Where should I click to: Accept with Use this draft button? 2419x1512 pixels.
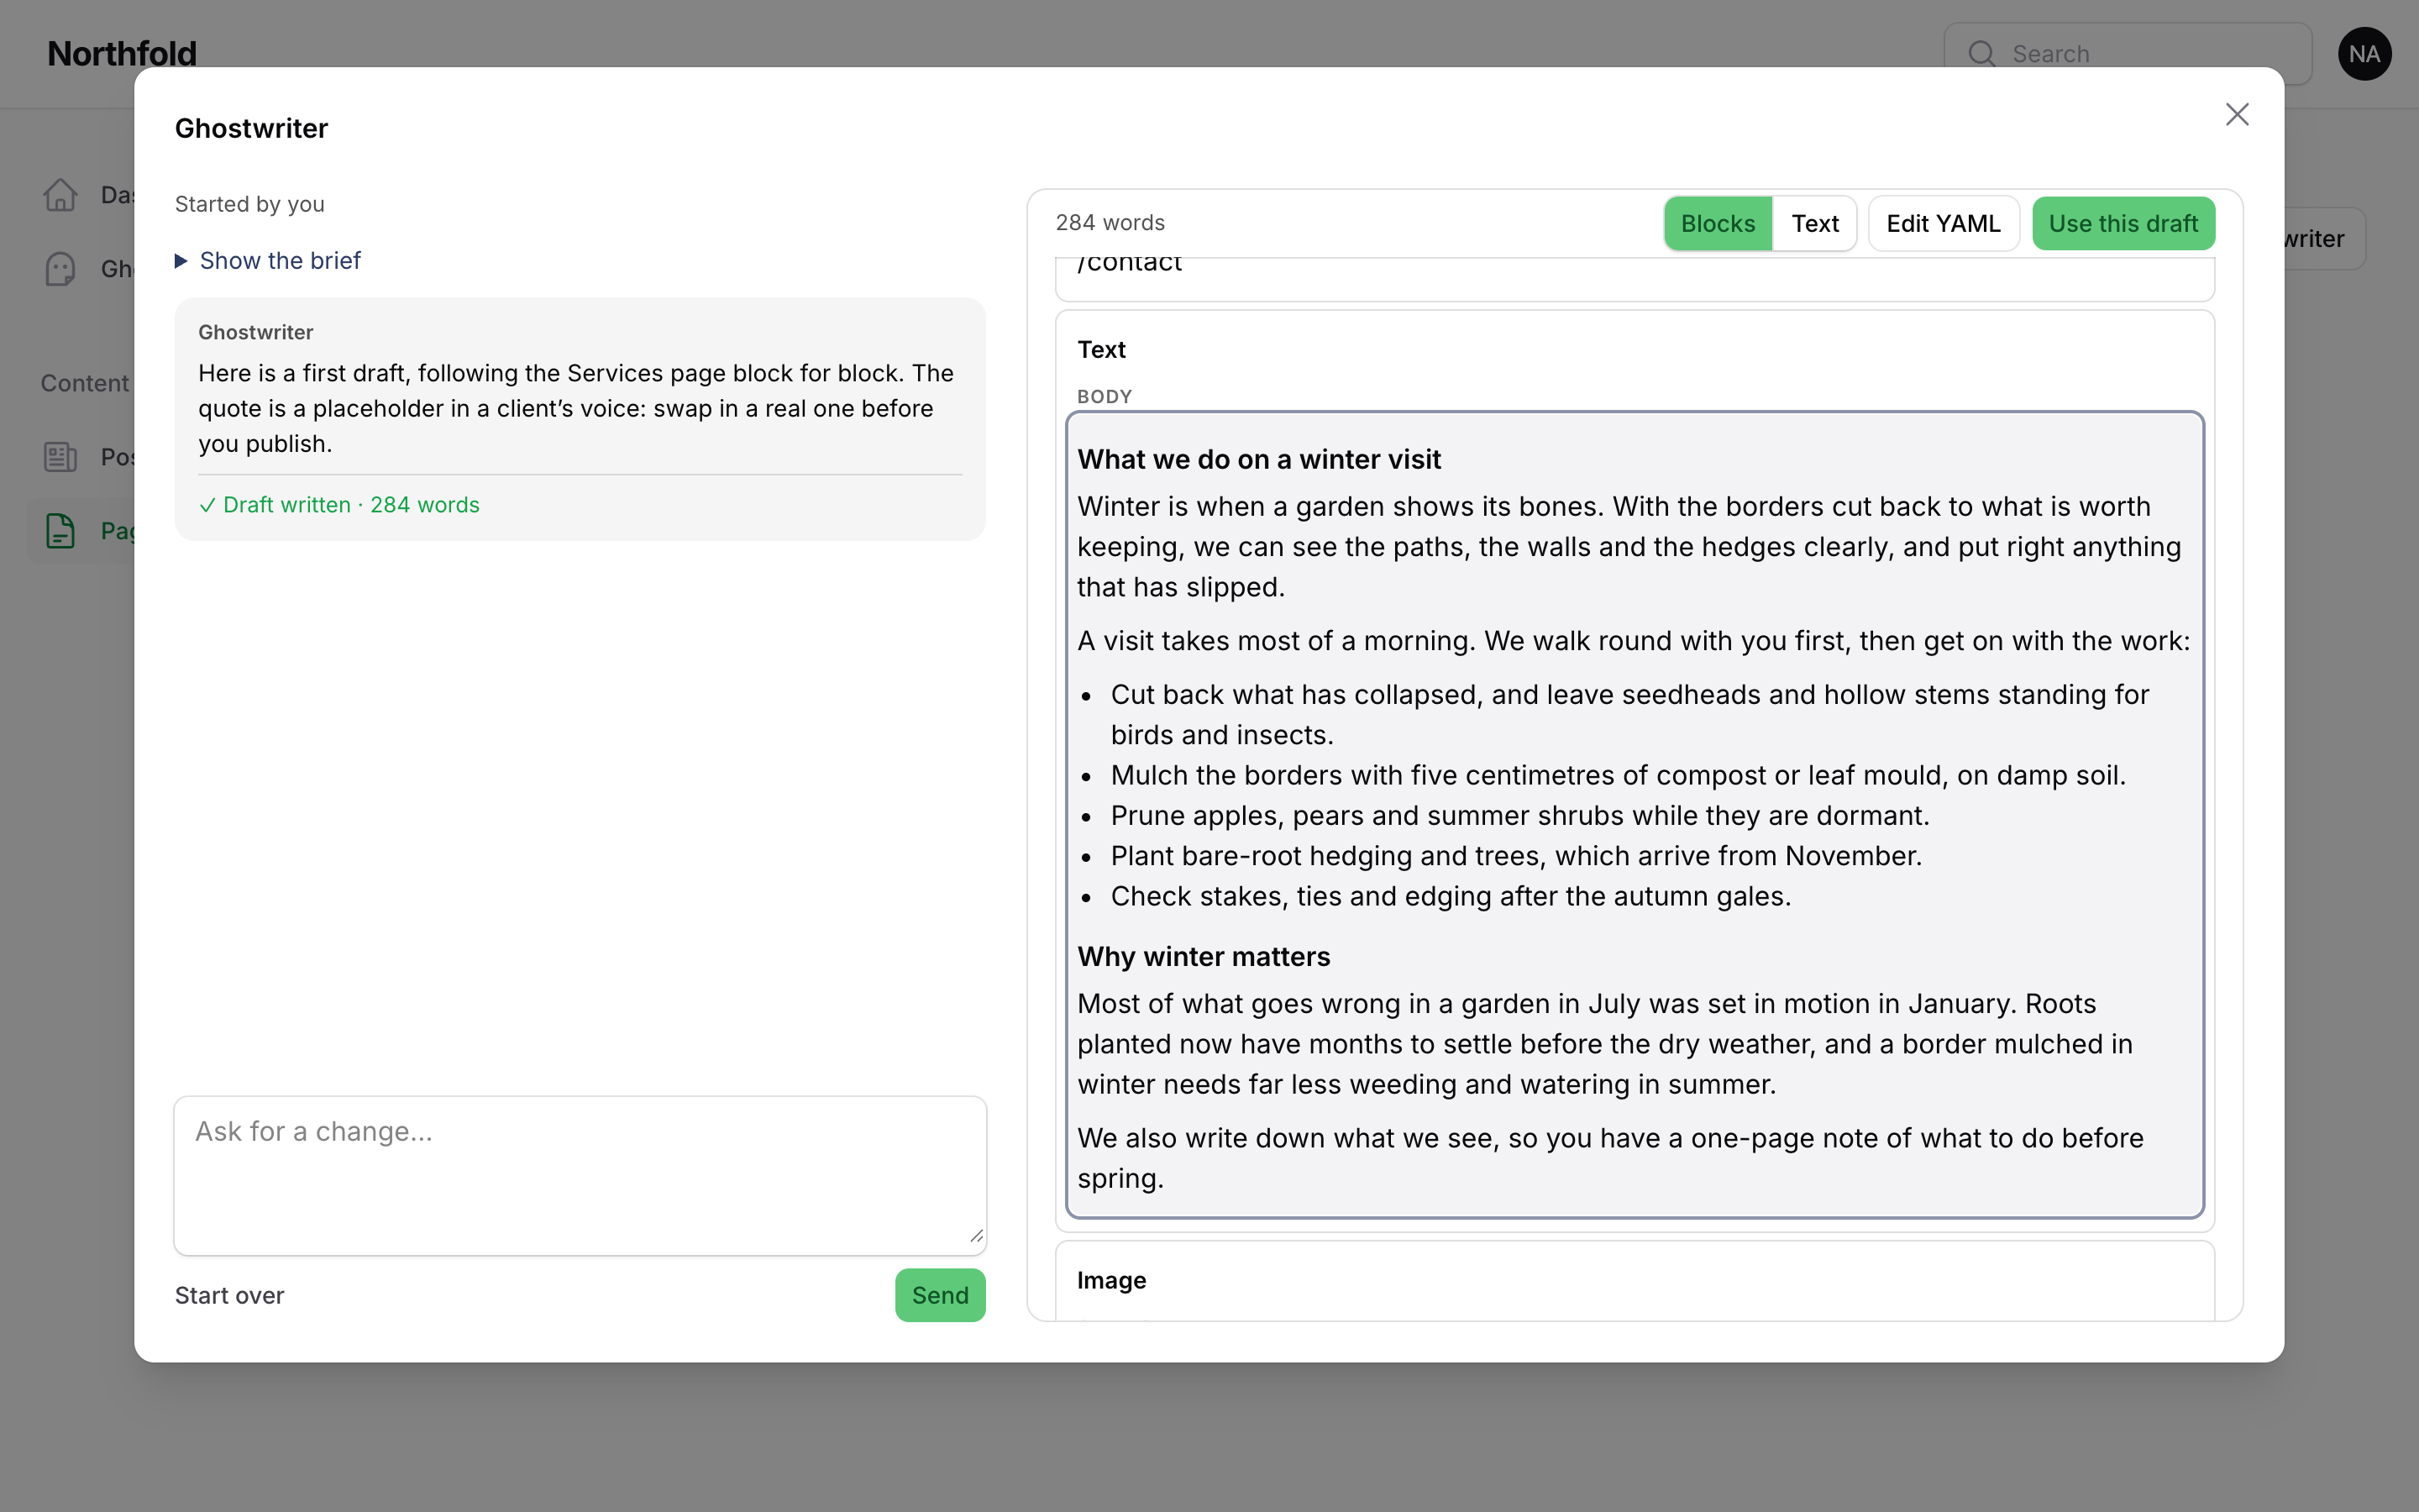pos(2123,223)
